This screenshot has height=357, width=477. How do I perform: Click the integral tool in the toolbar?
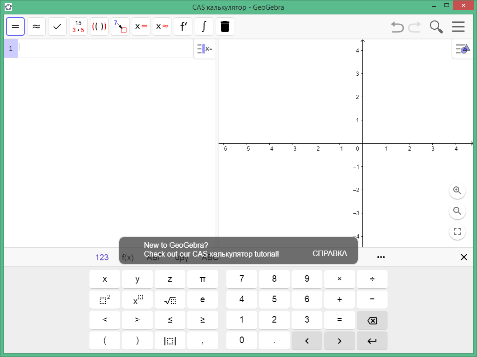204,26
